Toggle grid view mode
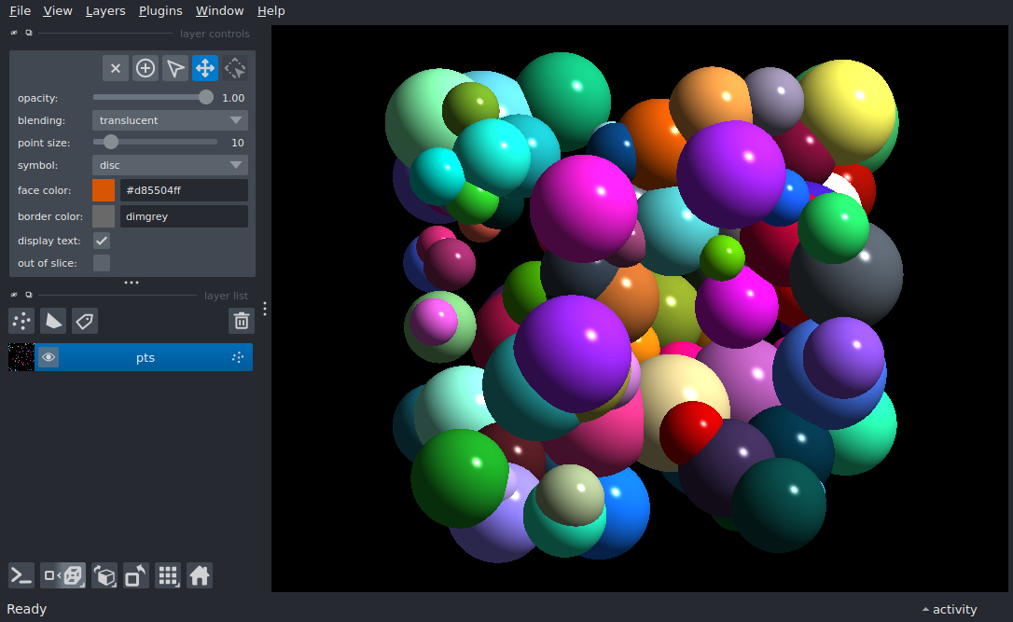 pos(168,575)
